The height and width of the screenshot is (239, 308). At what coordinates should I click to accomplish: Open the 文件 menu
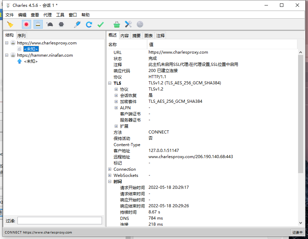click(x=10, y=15)
